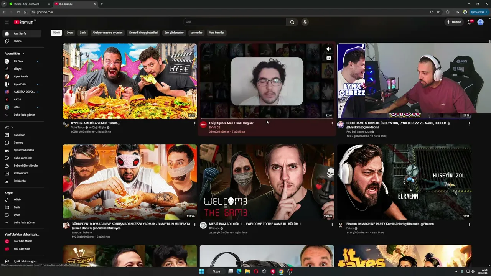Go to Shorts in the sidebar
Image resolution: width=491 pixels, height=276 pixels.
point(22,41)
